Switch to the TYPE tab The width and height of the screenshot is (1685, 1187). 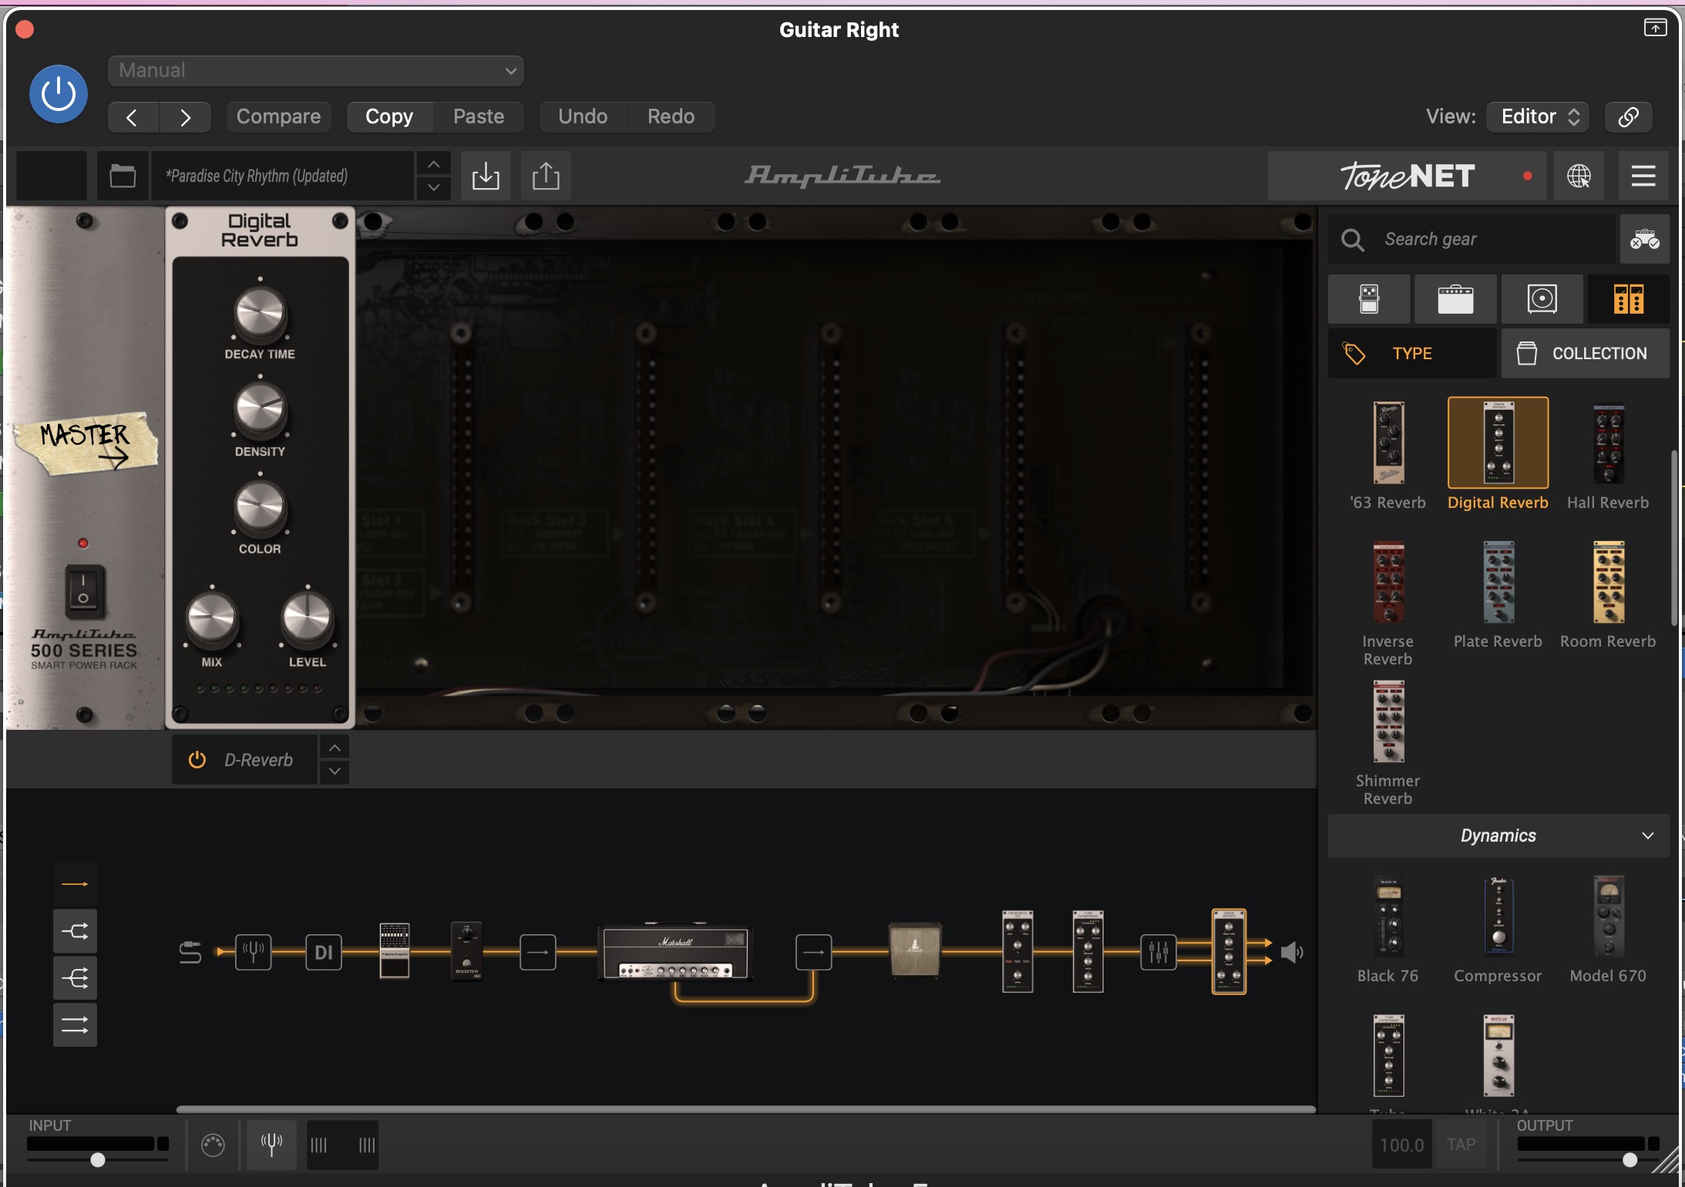click(1412, 353)
